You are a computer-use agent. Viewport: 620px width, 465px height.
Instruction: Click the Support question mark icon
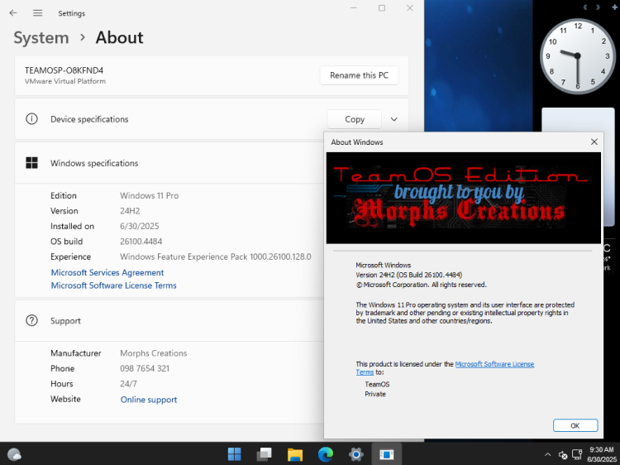pyautogui.click(x=31, y=320)
